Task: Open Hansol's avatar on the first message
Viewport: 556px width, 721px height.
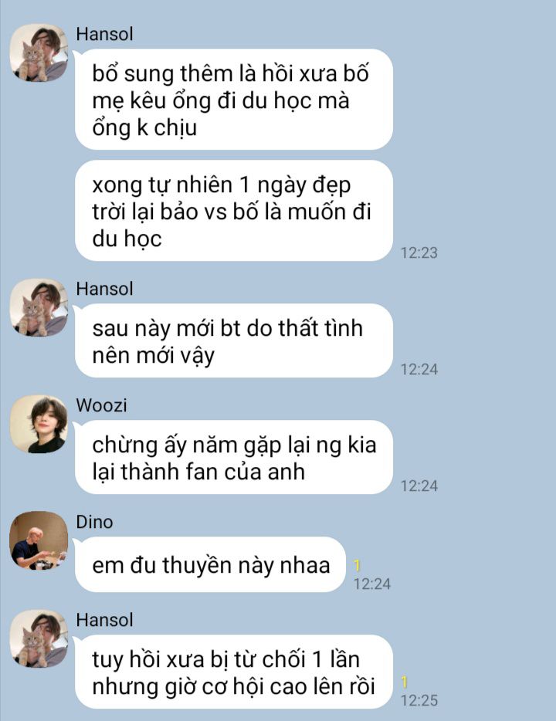Action: coord(39,52)
